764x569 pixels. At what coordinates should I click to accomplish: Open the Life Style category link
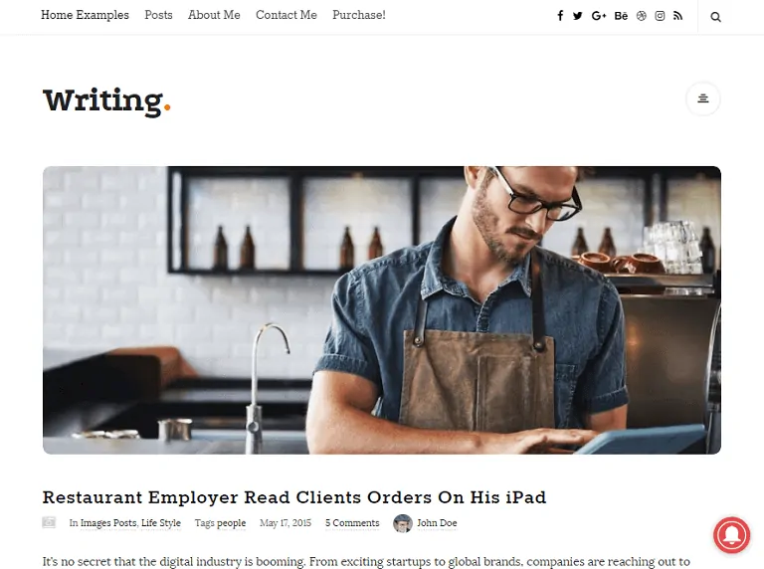coord(161,523)
